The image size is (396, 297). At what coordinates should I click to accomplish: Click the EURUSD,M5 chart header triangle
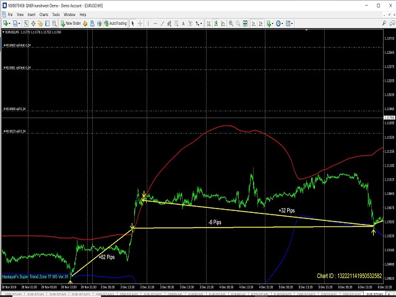pyautogui.click(x=3, y=32)
